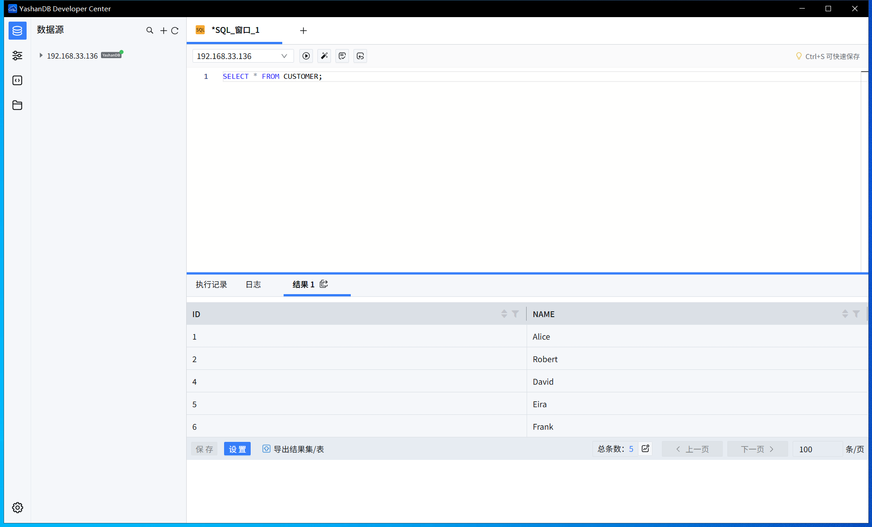Pop out the 结果 1 tab icon

(324, 284)
